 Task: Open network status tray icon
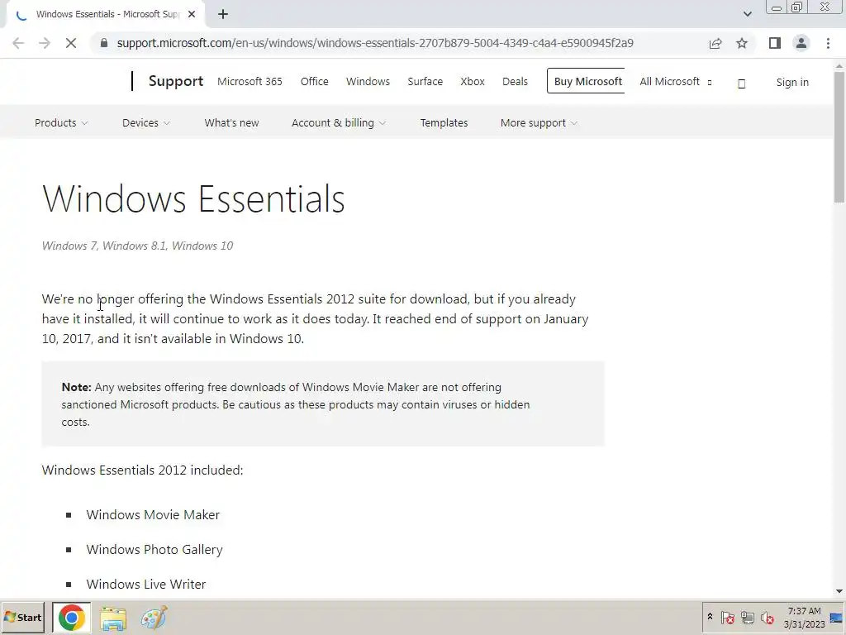(747, 617)
